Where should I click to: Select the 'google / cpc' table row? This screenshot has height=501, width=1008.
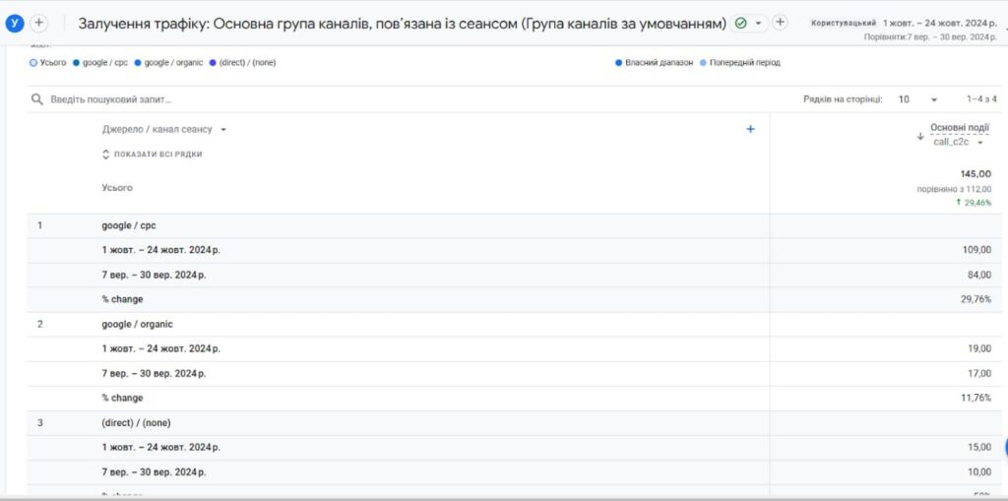129,225
